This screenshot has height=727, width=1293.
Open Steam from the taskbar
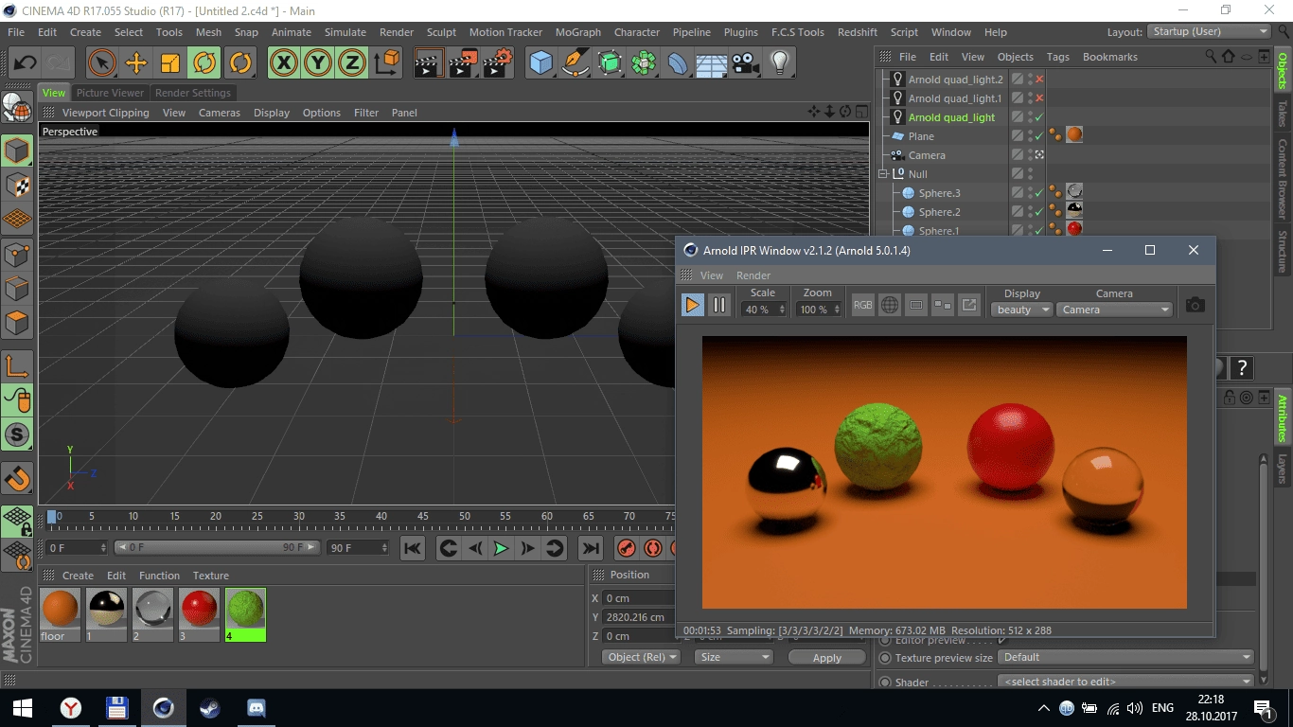[x=209, y=707]
